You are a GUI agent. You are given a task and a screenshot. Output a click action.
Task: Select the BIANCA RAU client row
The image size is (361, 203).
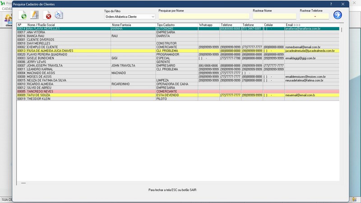[178, 36]
